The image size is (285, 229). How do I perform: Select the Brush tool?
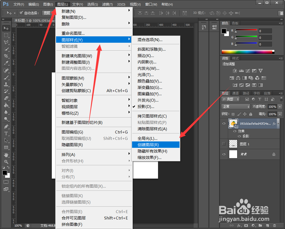pos(6,77)
